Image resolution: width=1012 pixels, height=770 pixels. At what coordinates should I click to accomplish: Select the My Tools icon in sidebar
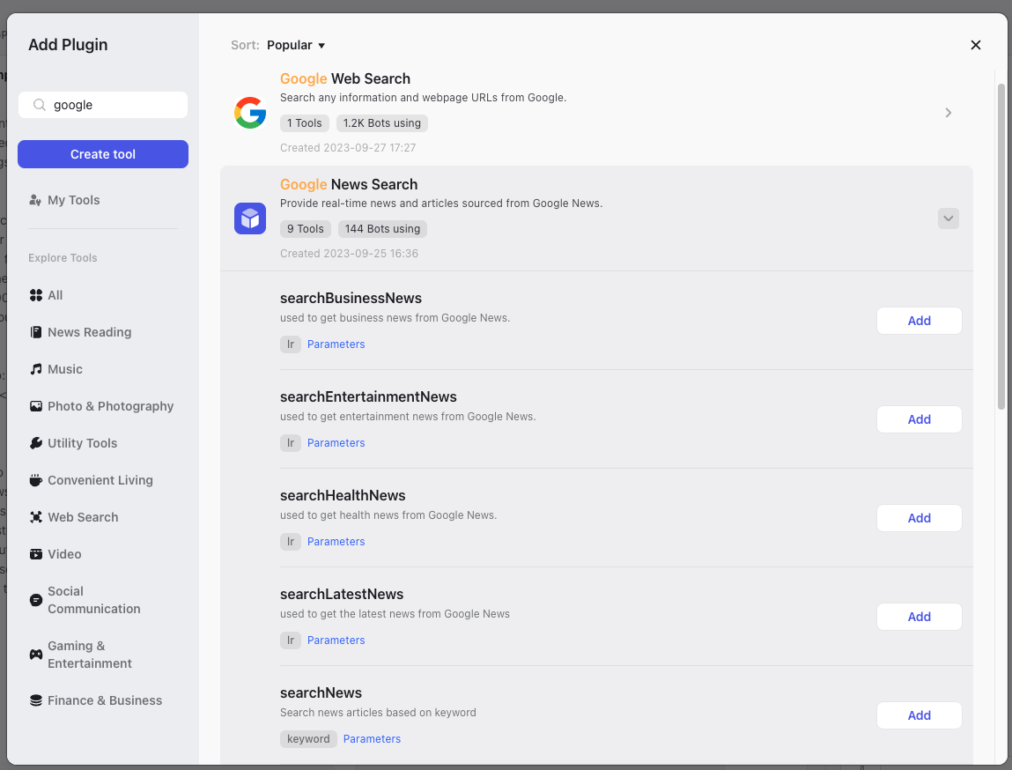(x=36, y=200)
